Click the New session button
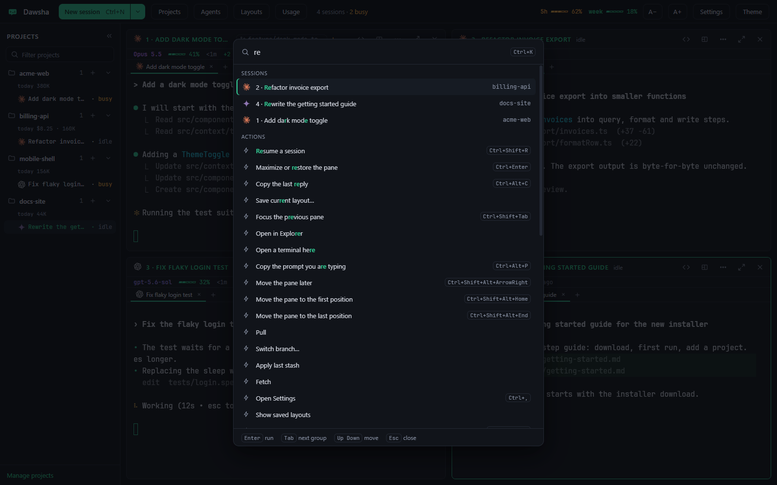This screenshot has height=485, width=777. (94, 12)
